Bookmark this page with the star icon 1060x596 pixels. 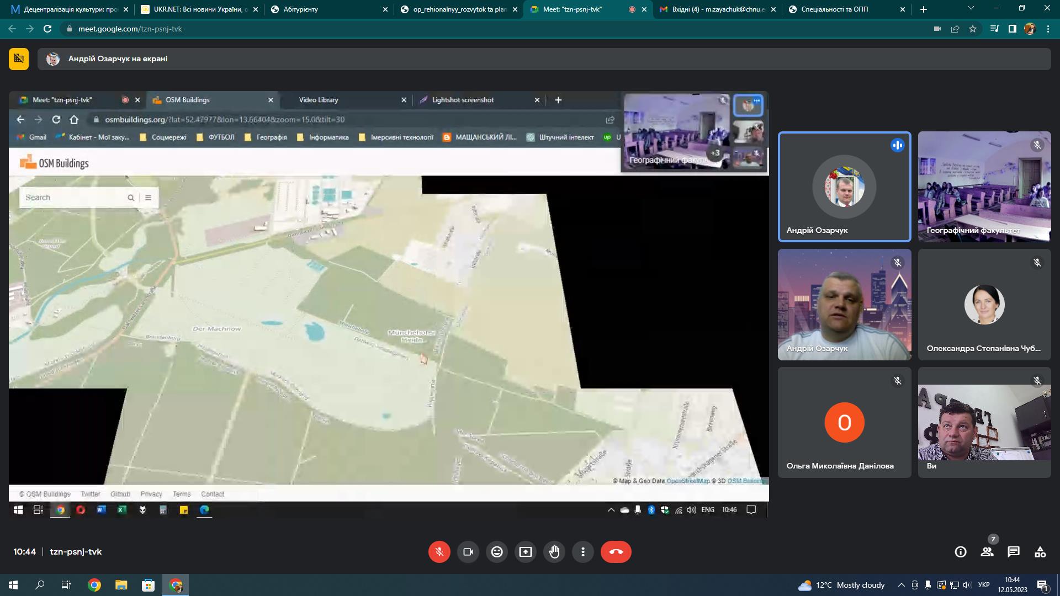pos(973,29)
